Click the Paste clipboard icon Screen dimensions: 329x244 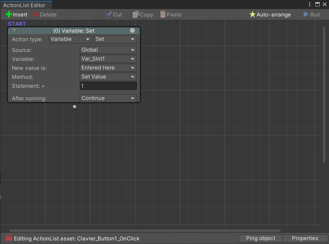pyautogui.click(x=163, y=14)
